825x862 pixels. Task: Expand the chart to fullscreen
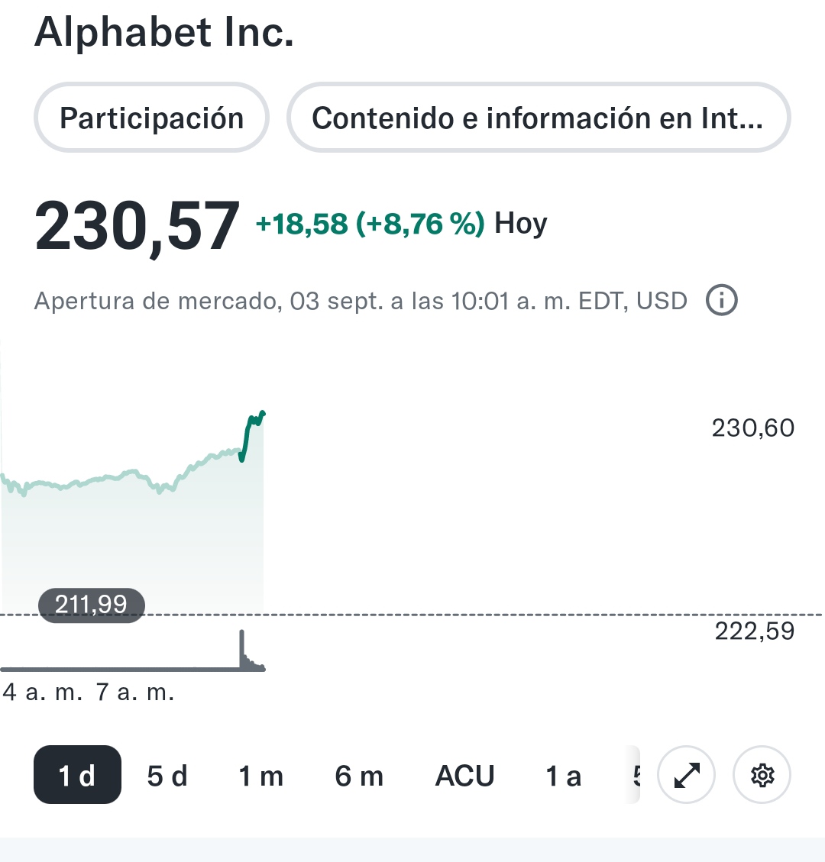coord(686,776)
